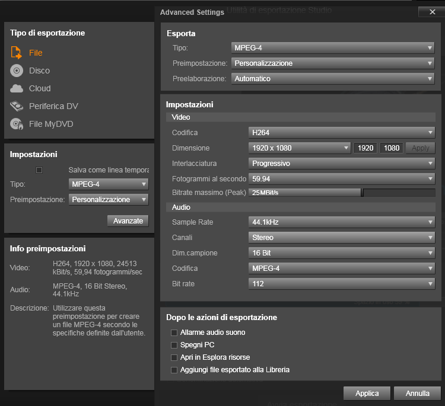Choose the Disco export icon
The height and width of the screenshot is (406, 445).
[x=17, y=71]
